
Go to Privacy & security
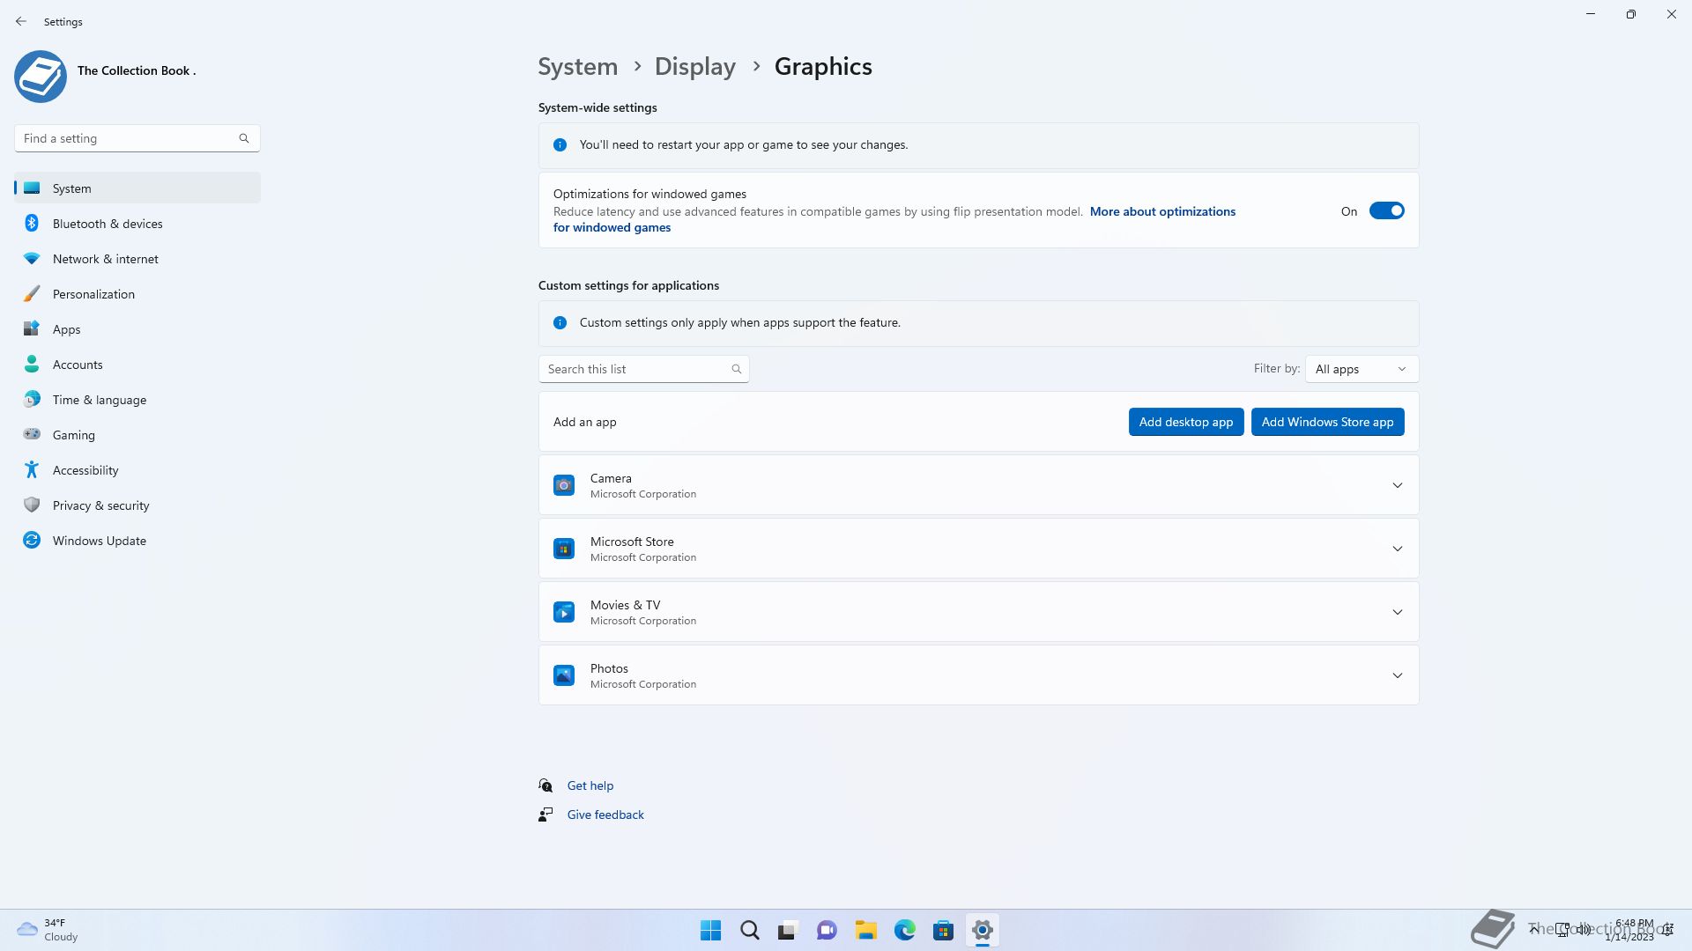coord(137,505)
